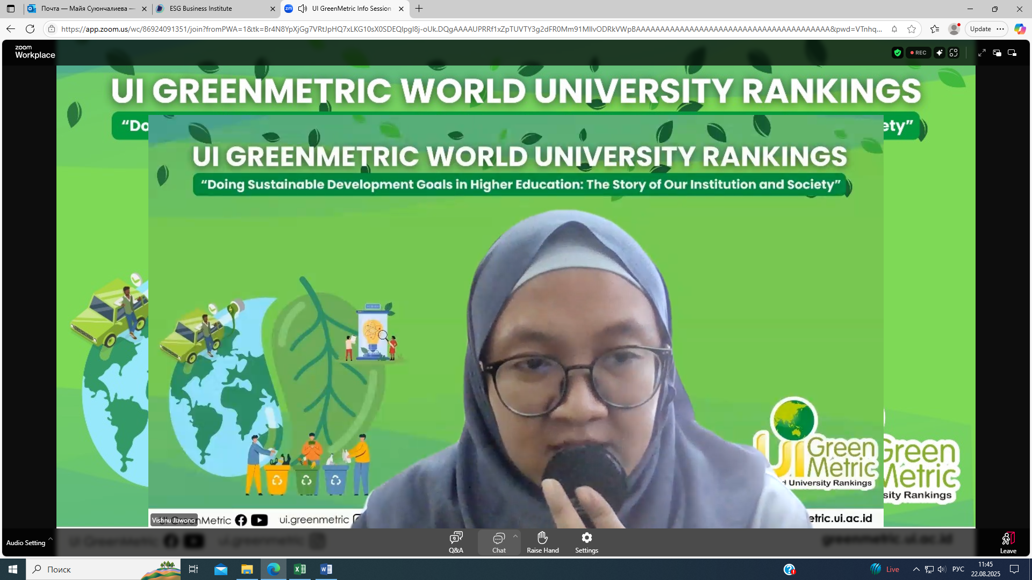Open the Copilot sidebar icon

pyautogui.click(x=1020, y=29)
